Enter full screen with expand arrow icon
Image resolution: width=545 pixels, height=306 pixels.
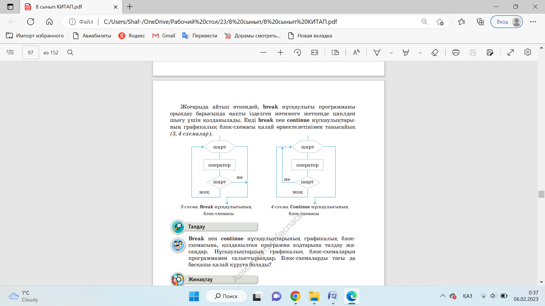(x=511, y=52)
